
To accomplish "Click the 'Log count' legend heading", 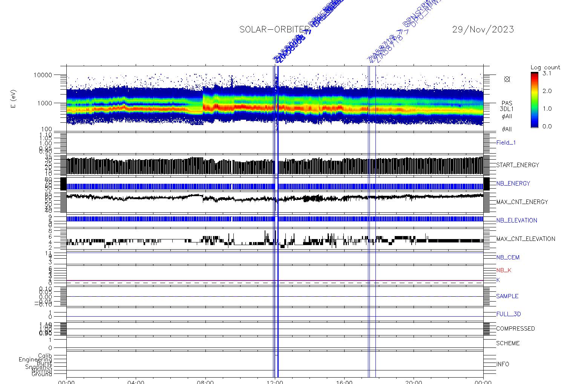I will click(x=545, y=67).
